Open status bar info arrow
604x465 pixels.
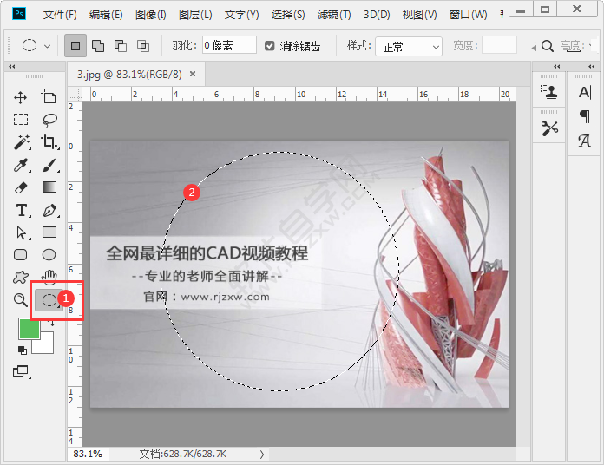[x=262, y=455]
